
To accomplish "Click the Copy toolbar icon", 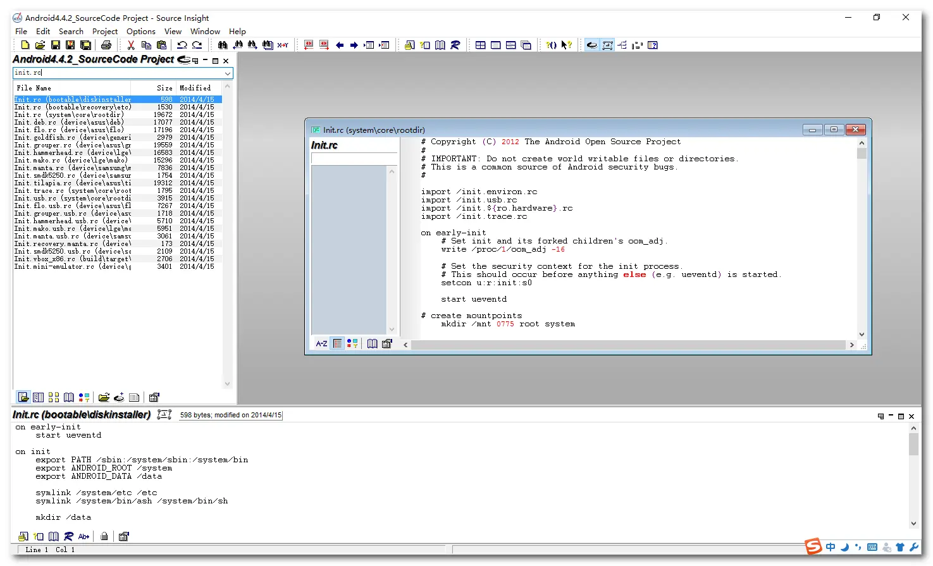I will (146, 45).
